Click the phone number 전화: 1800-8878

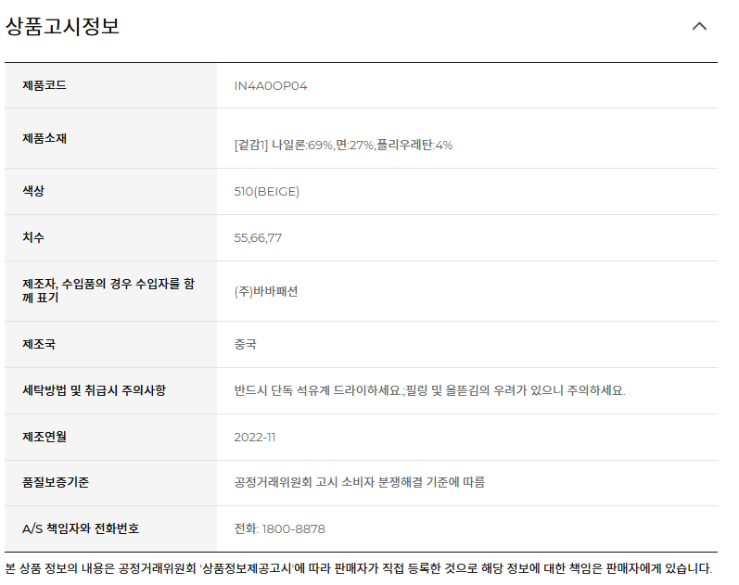pyautogui.click(x=279, y=528)
